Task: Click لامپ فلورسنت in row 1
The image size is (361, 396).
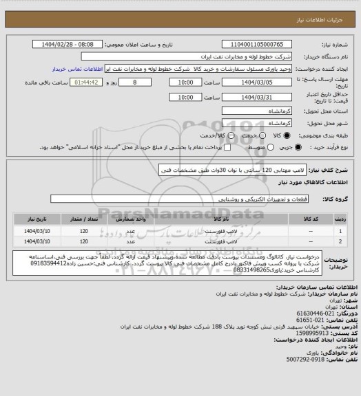Action: [x=221, y=231]
